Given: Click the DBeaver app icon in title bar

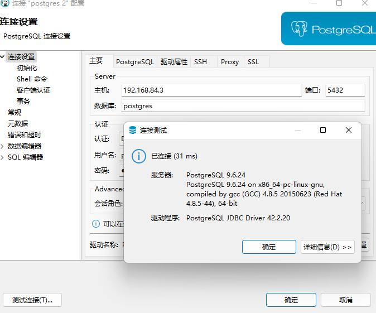Looking at the screenshot, I should pos(5,3).
